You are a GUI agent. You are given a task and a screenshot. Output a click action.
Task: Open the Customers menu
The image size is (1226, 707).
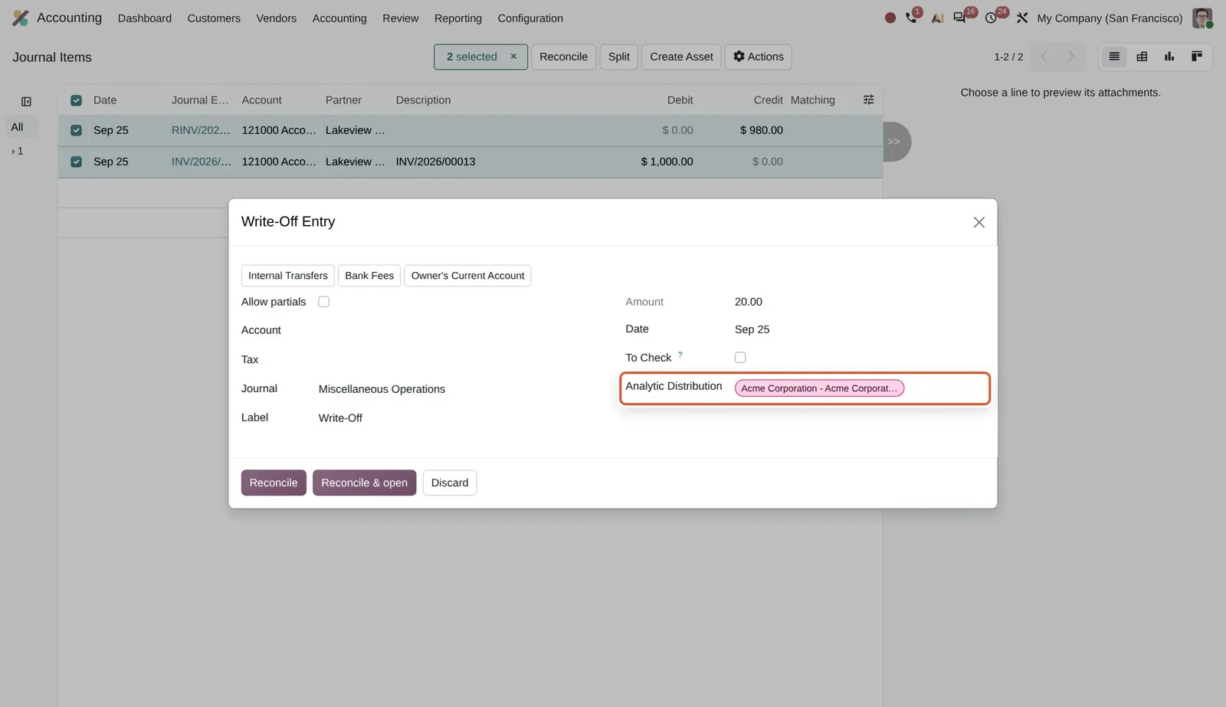(x=214, y=18)
